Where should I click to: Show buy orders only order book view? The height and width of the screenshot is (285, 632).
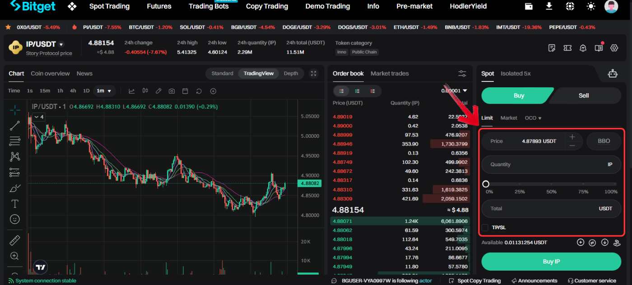coord(357,91)
